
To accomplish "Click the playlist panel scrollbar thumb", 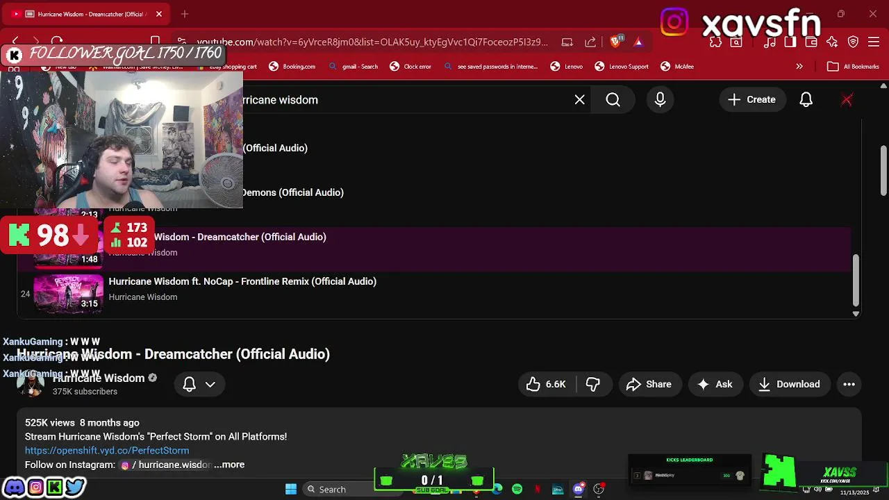I will (856, 279).
